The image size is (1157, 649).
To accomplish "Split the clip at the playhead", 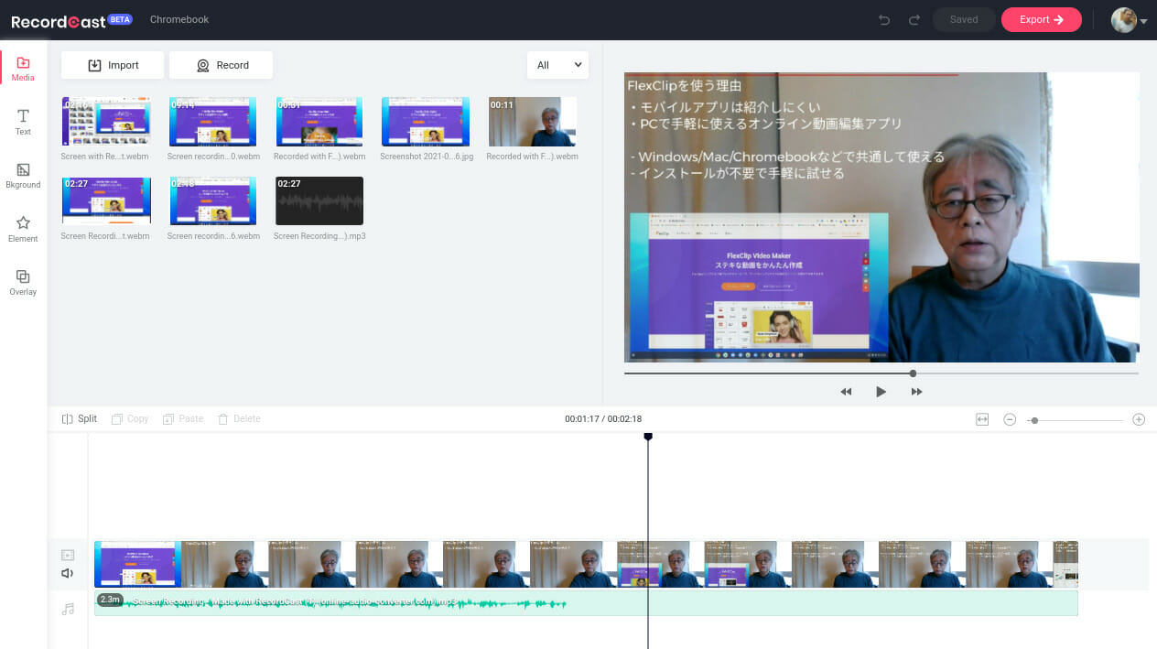I will click(80, 419).
